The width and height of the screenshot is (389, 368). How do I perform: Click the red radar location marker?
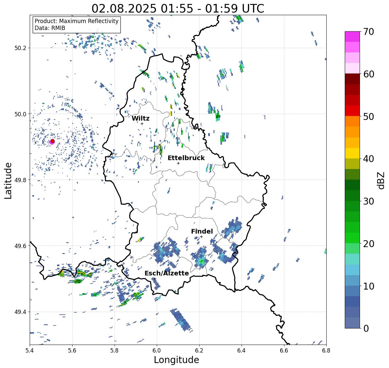pyautogui.click(x=52, y=141)
